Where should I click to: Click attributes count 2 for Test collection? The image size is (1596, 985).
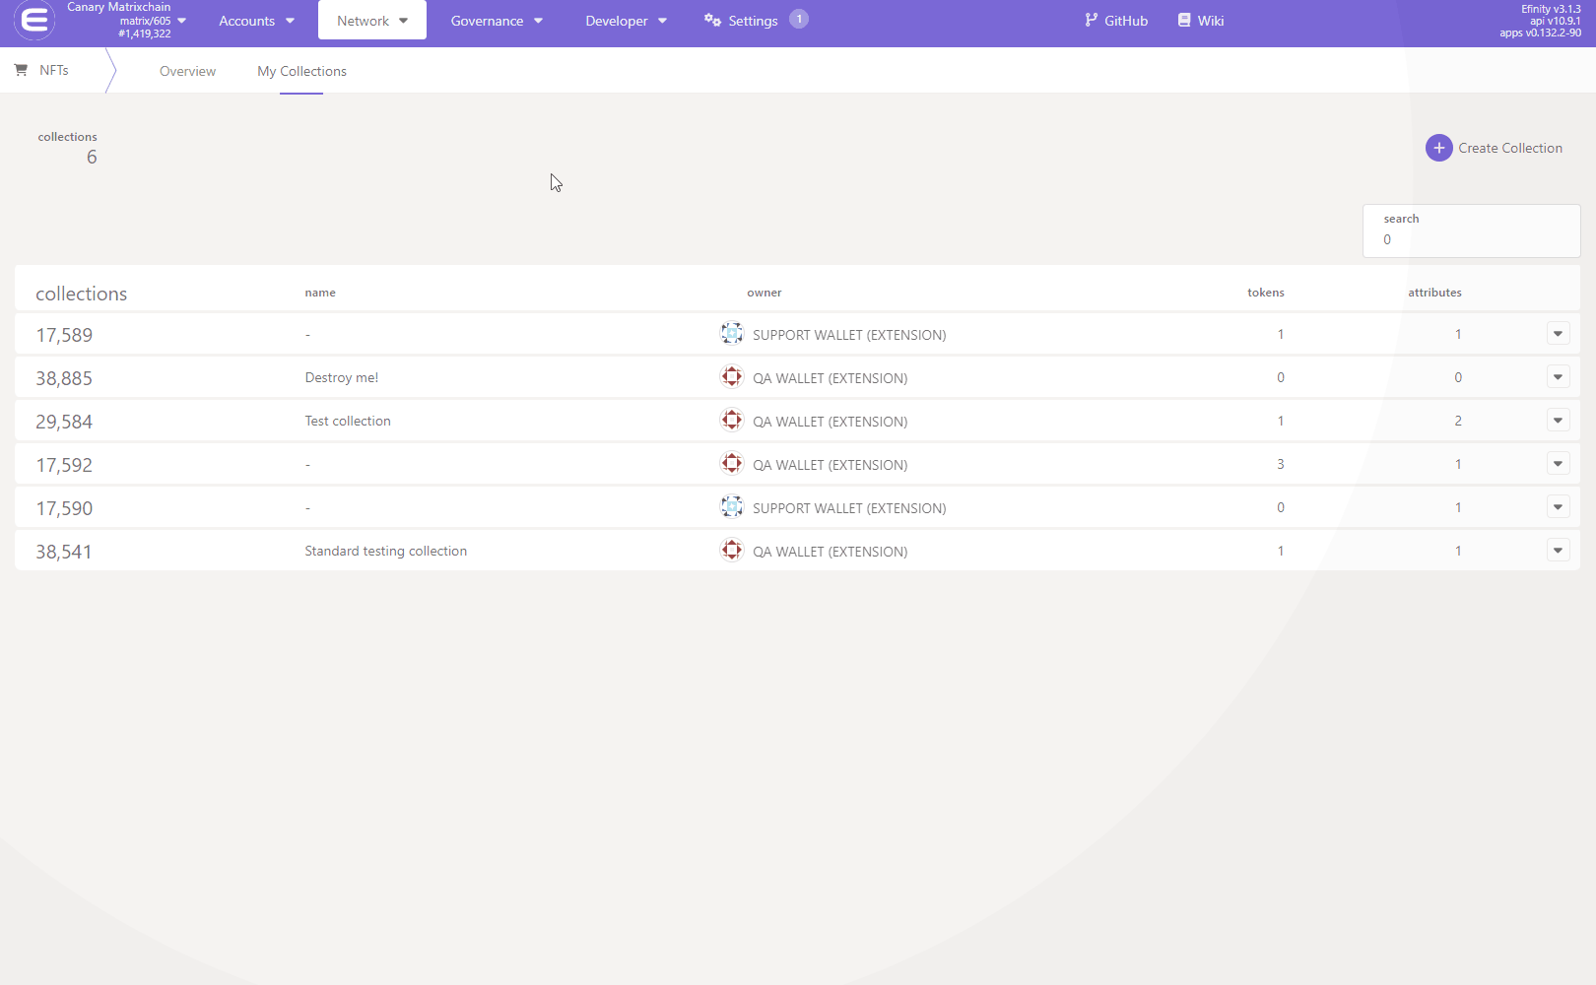1458,421
